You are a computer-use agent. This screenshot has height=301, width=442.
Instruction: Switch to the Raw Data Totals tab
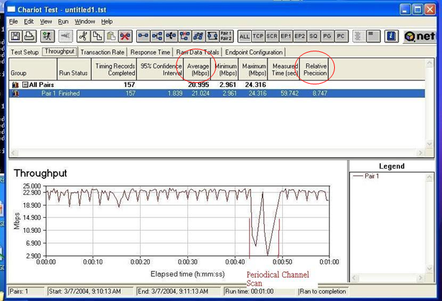click(197, 52)
